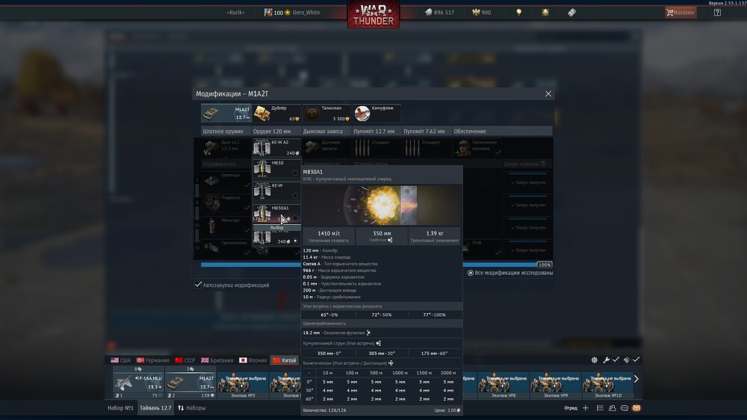
Task: Select the empty Экипаж №8 slot
Action: click(503, 386)
